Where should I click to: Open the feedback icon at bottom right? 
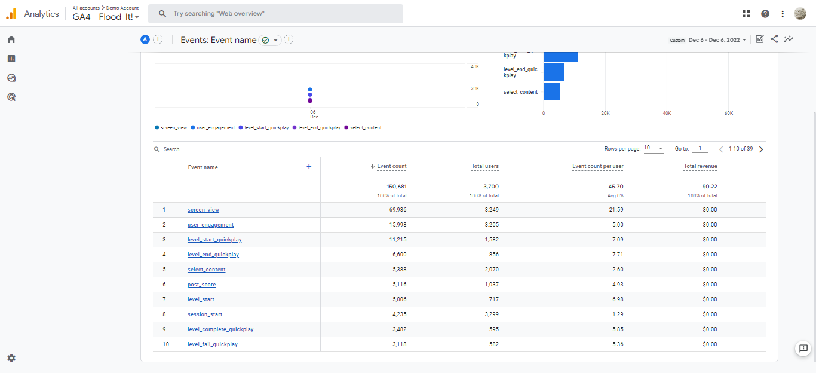click(802, 348)
